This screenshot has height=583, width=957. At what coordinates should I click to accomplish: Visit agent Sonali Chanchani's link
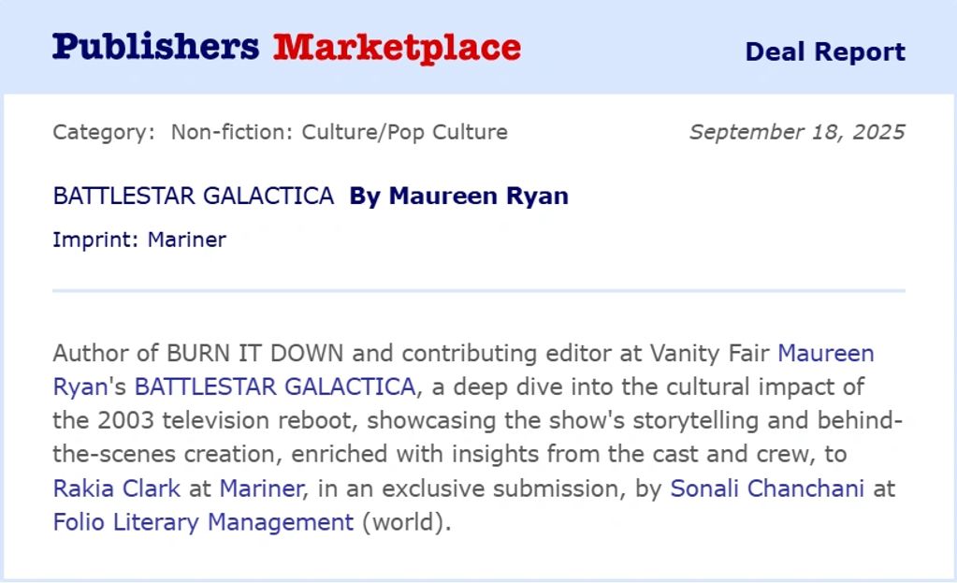point(766,488)
